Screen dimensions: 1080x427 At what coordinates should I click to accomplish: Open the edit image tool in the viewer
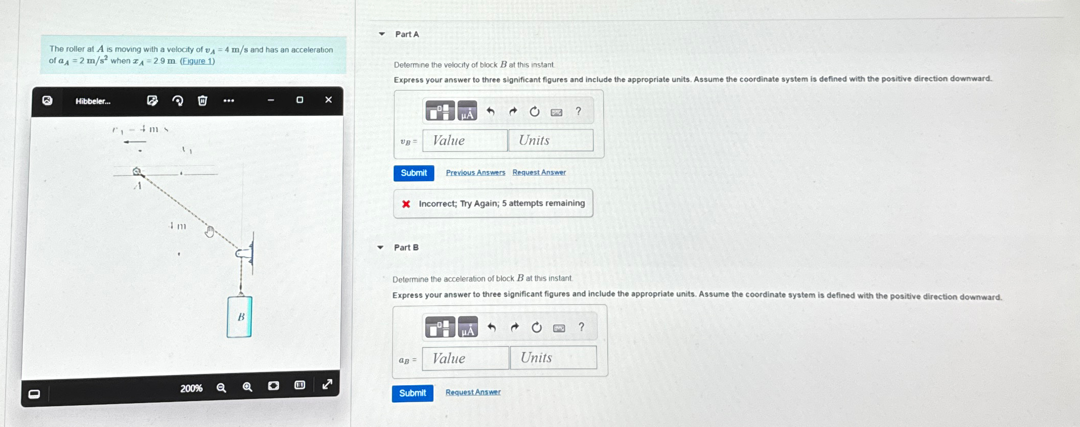click(x=152, y=101)
